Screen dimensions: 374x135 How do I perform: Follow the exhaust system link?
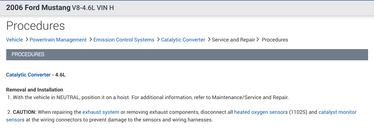click(101, 112)
